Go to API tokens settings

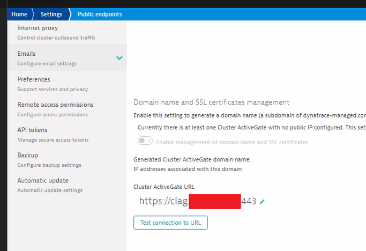tap(32, 130)
